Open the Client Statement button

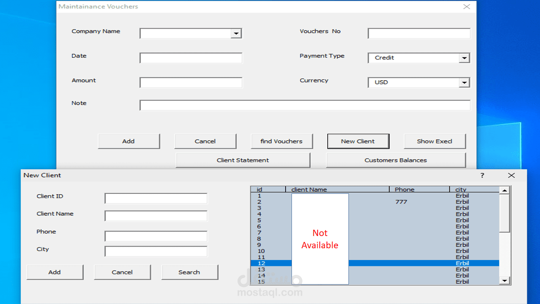243,160
